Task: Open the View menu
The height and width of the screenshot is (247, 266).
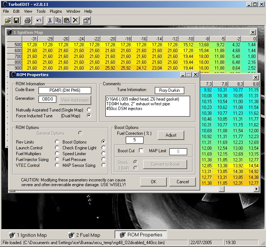Action: [x=28, y=11]
